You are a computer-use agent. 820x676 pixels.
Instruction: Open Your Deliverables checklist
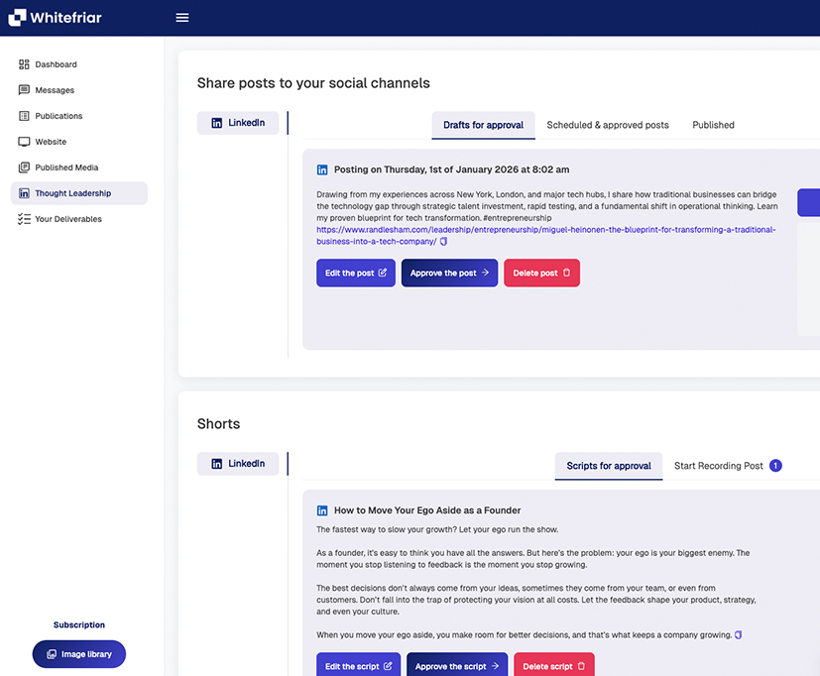tap(67, 219)
